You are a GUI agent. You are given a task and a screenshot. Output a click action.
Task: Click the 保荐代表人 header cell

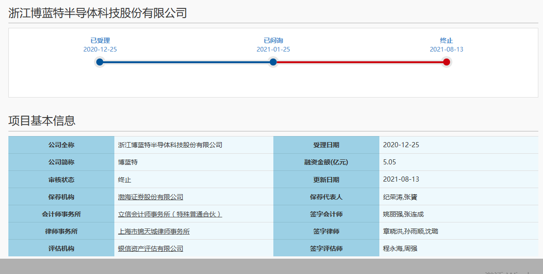[326, 197]
